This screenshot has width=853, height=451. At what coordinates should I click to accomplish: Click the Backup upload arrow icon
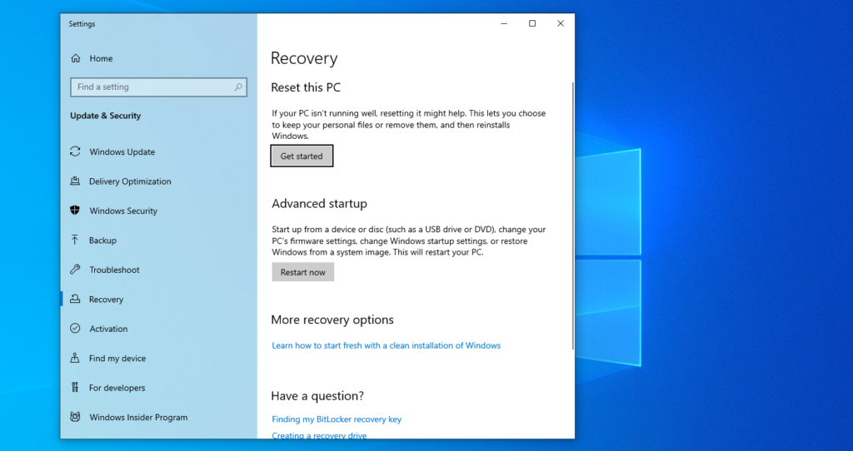point(76,240)
